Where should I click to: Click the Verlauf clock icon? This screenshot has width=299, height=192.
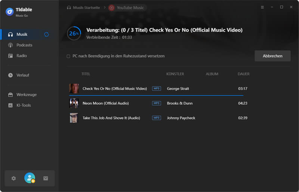10,75
